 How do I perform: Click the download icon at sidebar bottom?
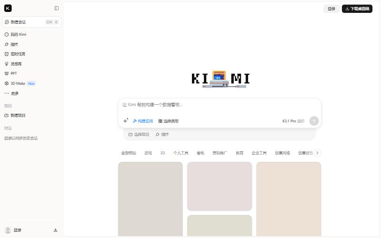pyautogui.click(x=55, y=230)
